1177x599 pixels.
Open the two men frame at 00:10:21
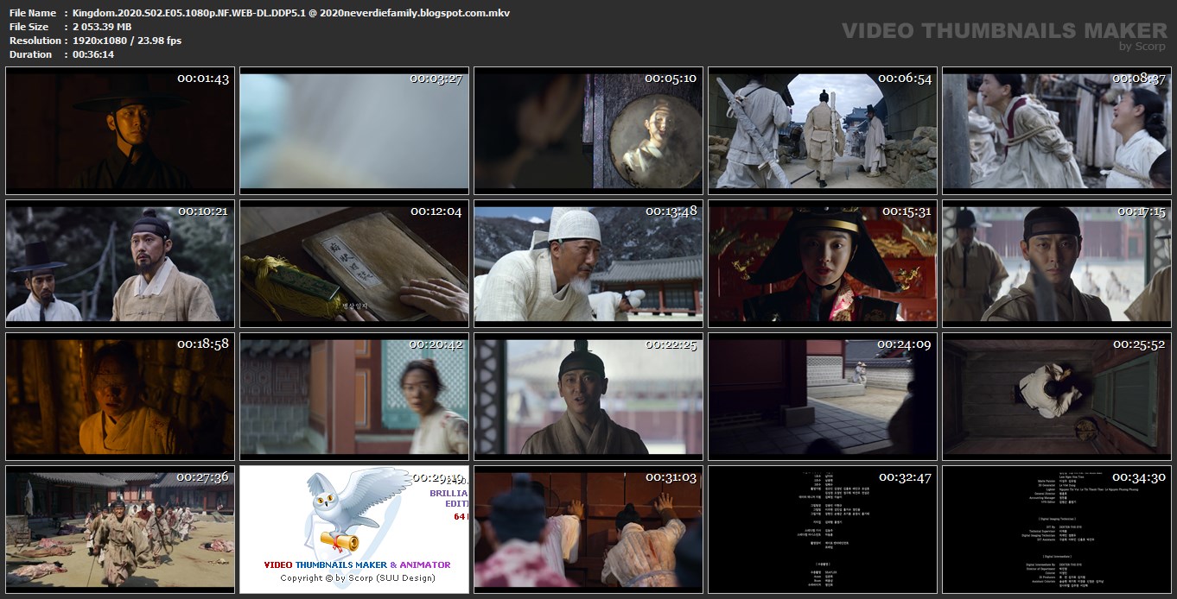120,264
